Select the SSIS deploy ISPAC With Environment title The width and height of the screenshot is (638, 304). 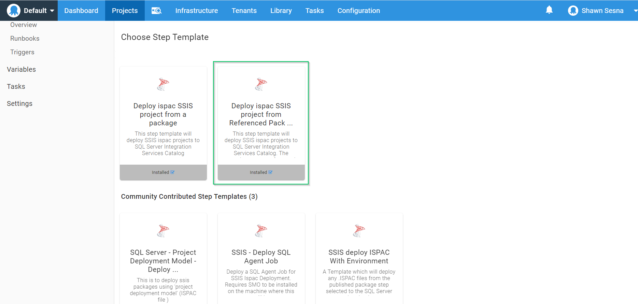point(359,257)
